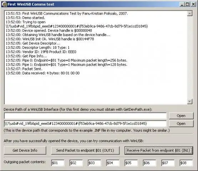Viewport: 198px width, 171px height.
Task: Minimize the First WinUSB Comms test window
Action: [x=182, y=4]
